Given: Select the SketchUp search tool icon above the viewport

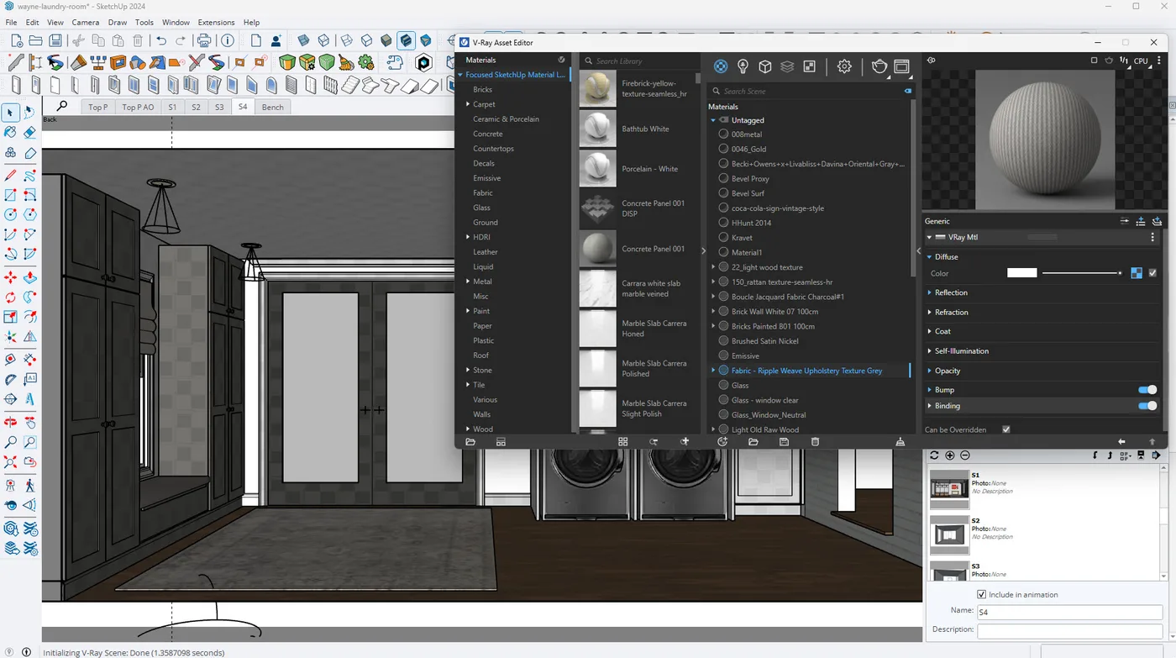Looking at the screenshot, I should tap(61, 107).
